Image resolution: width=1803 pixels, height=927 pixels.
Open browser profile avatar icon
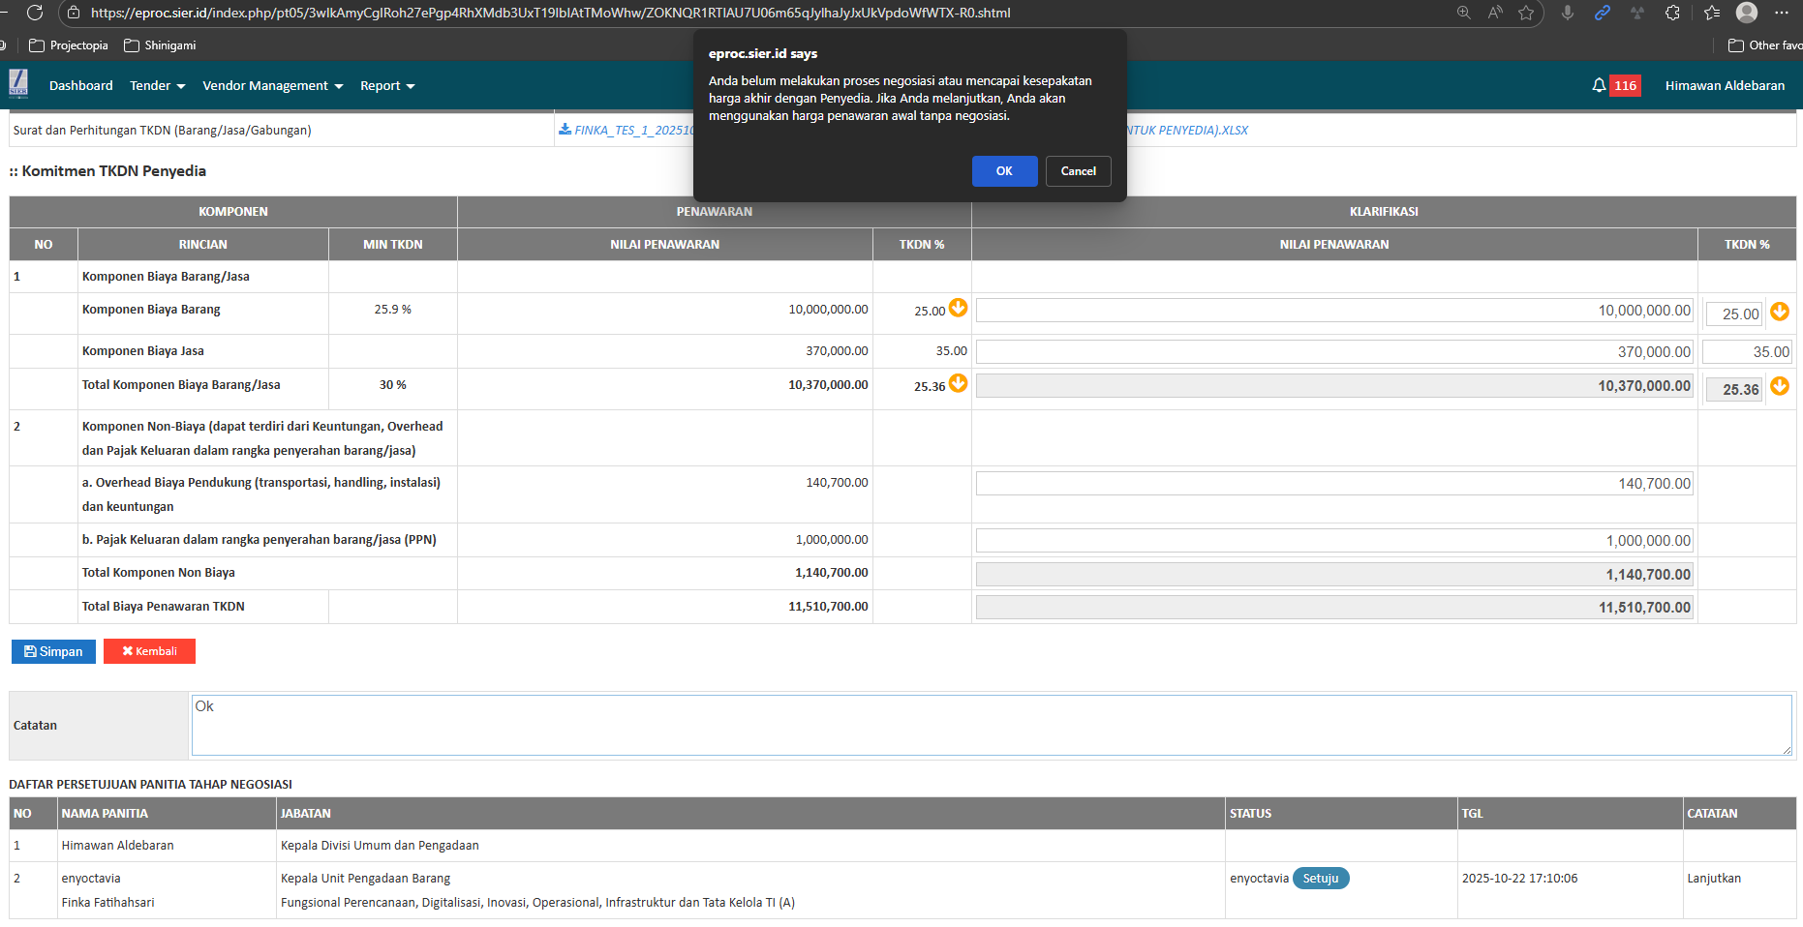click(1746, 13)
